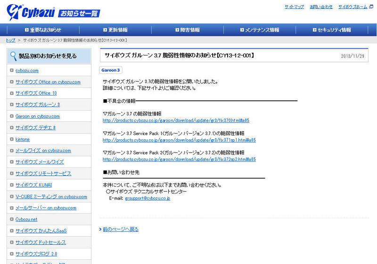Open the サイトマップ link
377x264 pixels.
pyautogui.click(x=294, y=7)
